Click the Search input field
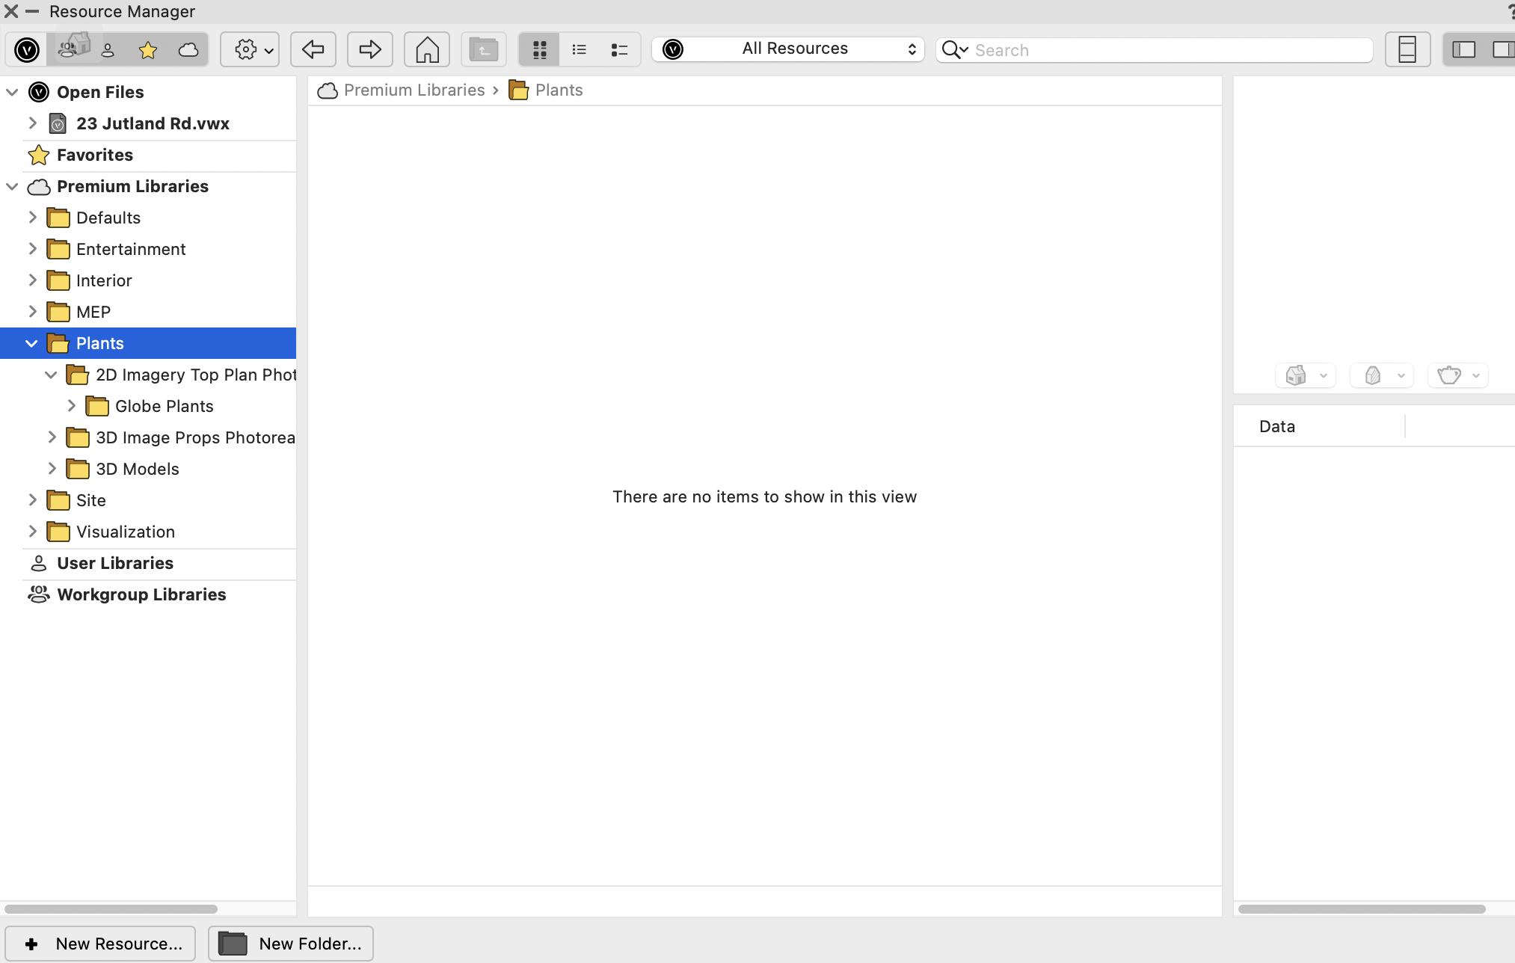 click(1170, 50)
